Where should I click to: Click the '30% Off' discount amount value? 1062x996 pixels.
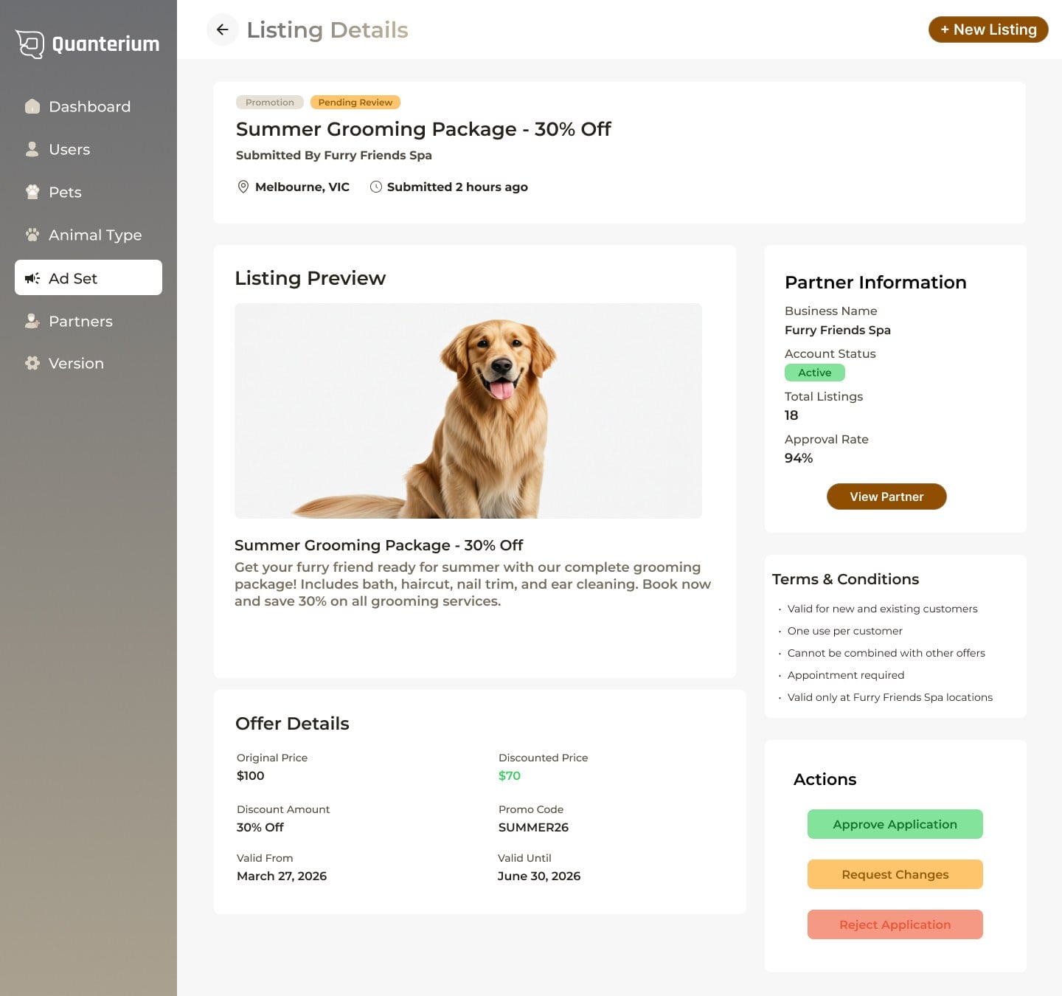(260, 827)
